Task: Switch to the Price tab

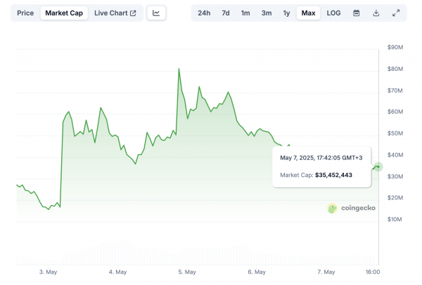Action: pyautogui.click(x=25, y=13)
